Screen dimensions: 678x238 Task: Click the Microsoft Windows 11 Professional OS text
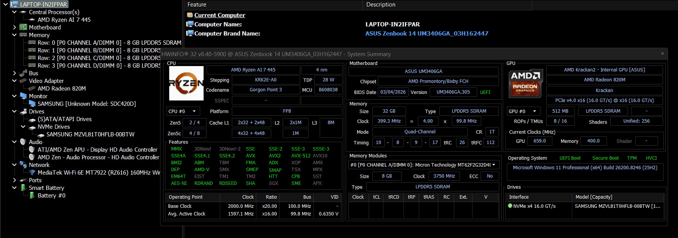(x=585, y=168)
